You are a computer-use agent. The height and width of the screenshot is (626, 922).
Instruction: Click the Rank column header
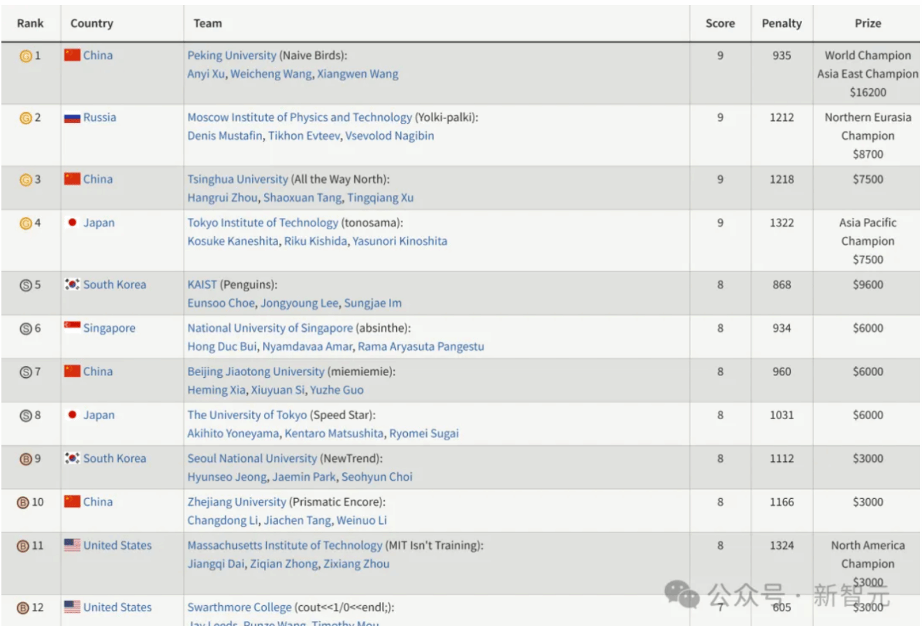click(x=30, y=23)
